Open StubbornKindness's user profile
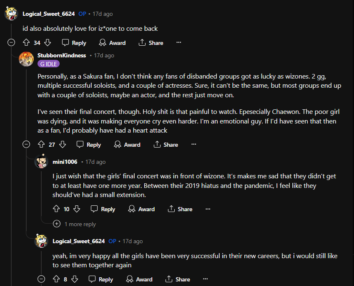 coord(62,55)
